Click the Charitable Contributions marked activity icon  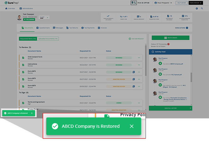[x=160, y=97]
